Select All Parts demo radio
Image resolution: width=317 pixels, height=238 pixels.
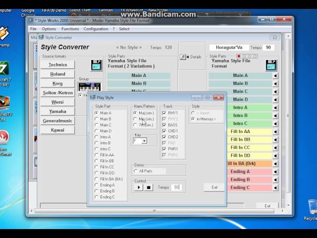click(136, 171)
